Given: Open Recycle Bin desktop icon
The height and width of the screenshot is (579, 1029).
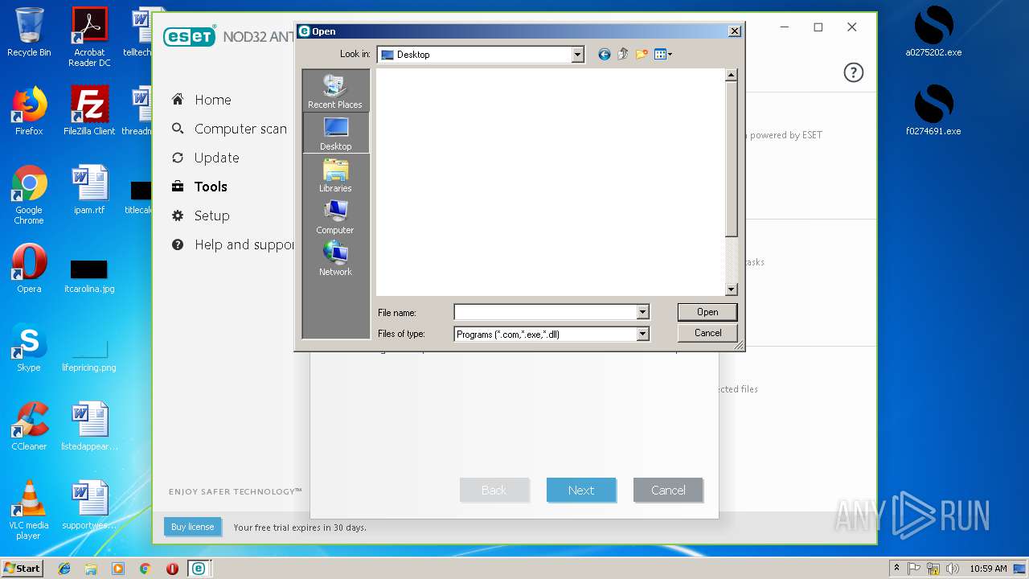Looking at the screenshot, I should [29, 32].
